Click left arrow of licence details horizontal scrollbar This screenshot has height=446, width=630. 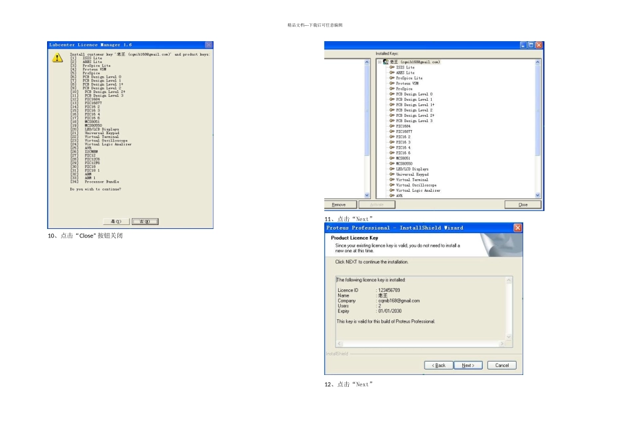(x=340, y=343)
